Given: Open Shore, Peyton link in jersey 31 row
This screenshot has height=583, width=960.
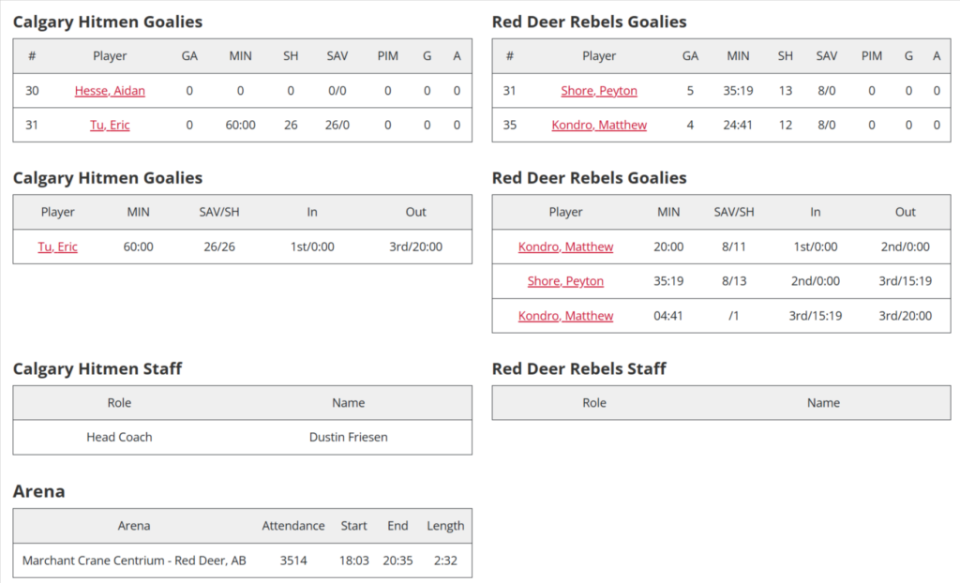Looking at the screenshot, I should pos(599,91).
